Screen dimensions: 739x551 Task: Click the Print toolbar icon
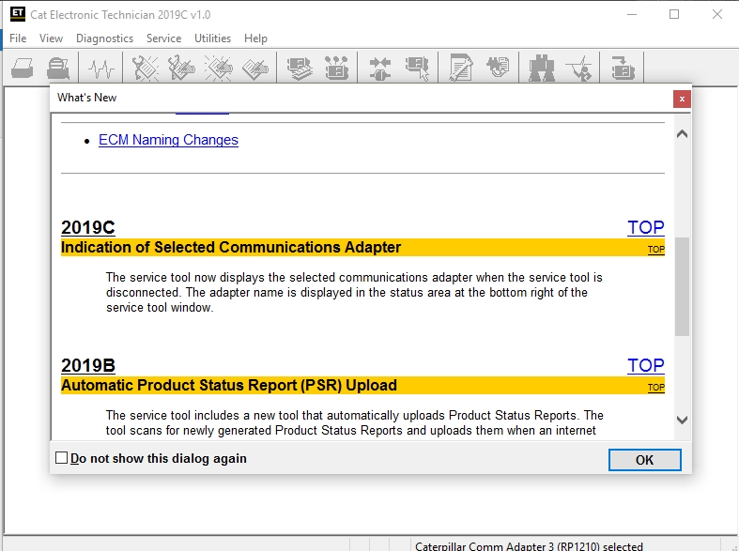pos(22,69)
